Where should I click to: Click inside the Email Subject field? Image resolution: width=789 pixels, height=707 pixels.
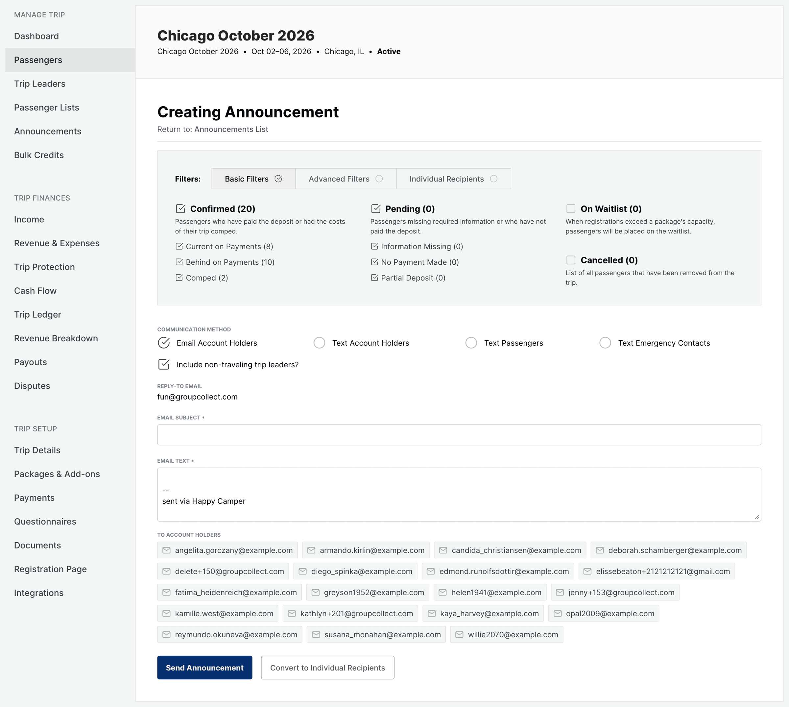pyautogui.click(x=458, y=434)
